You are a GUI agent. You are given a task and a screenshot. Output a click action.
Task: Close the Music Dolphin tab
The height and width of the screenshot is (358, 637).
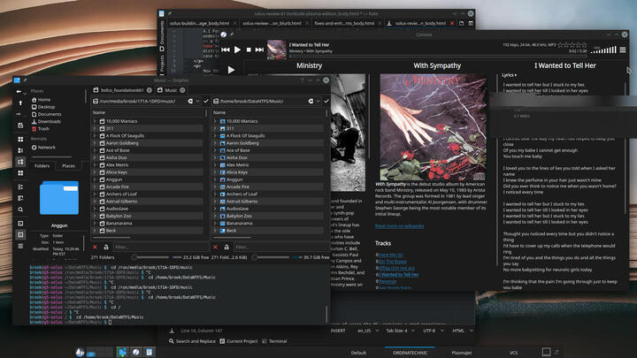(x=182, y=90)
